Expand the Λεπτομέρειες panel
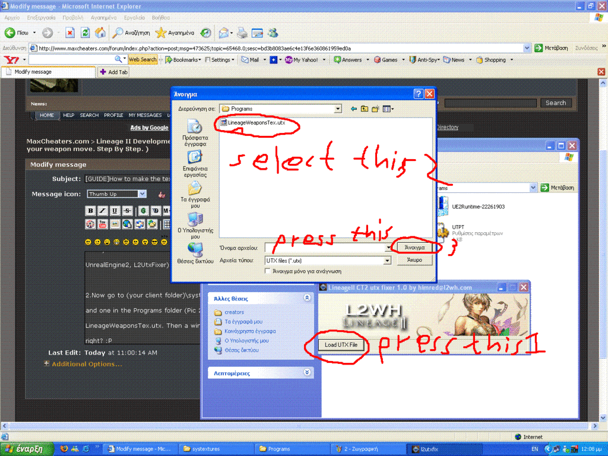 [x=307, y=373]
